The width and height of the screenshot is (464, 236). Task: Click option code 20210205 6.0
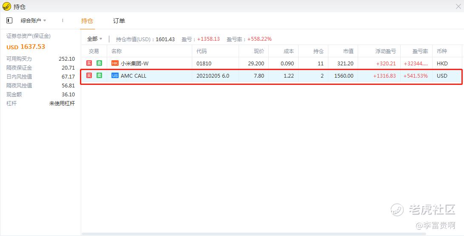[x=213, y=76]
